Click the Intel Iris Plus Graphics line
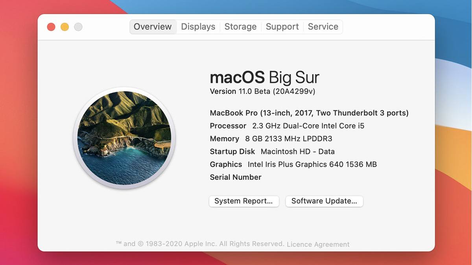Viewport: 472px width, 265px height. coord(293,164)
